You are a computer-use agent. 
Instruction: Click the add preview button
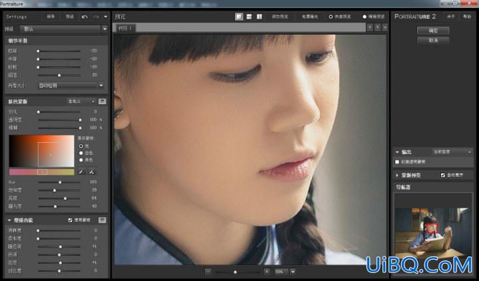280,17
